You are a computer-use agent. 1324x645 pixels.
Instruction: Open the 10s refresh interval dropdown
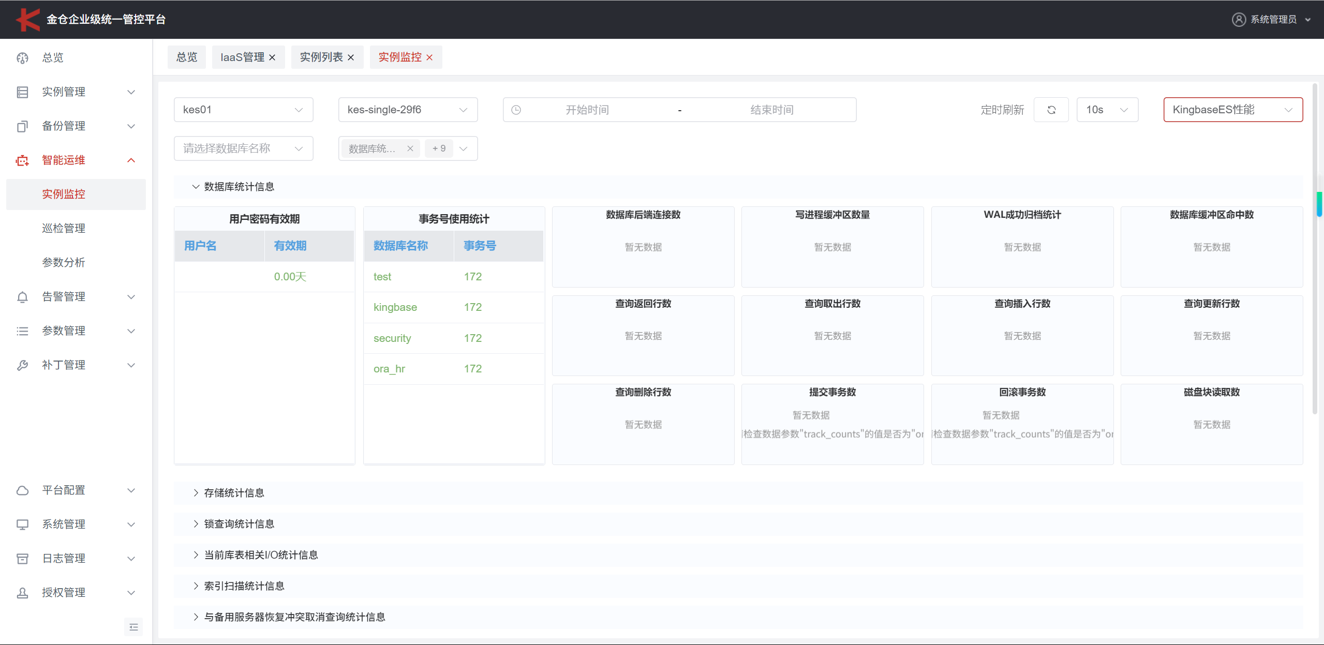pyautogui.click(x=1107, y=110)
